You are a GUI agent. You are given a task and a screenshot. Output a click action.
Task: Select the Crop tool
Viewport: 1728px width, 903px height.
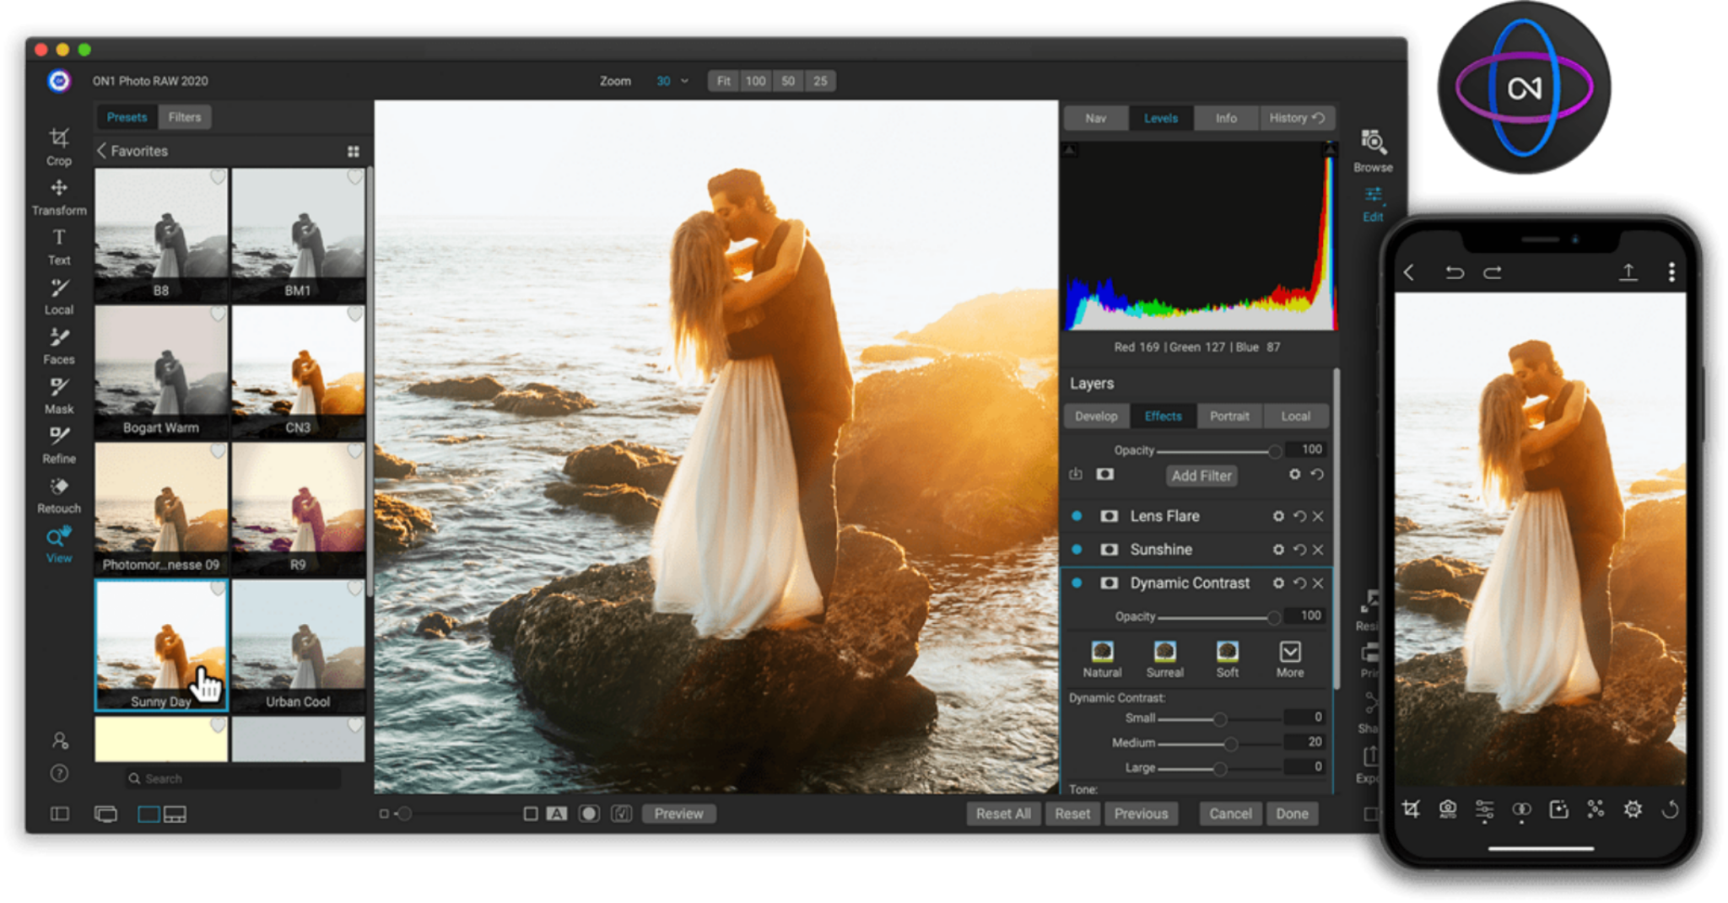[x=58, y=146]
